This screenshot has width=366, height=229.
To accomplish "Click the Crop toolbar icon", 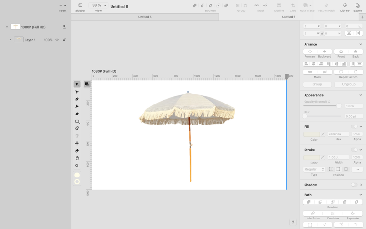I will click(293, 5).
